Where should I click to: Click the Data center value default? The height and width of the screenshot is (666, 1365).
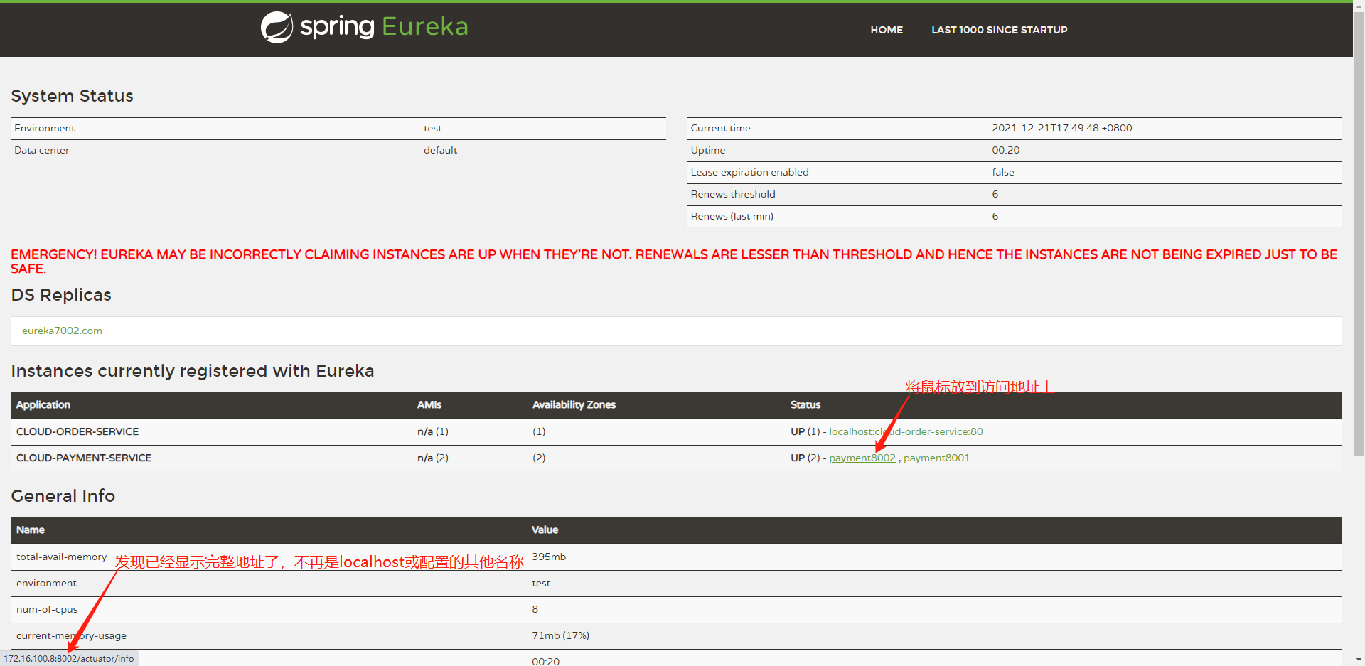[440, 150]
